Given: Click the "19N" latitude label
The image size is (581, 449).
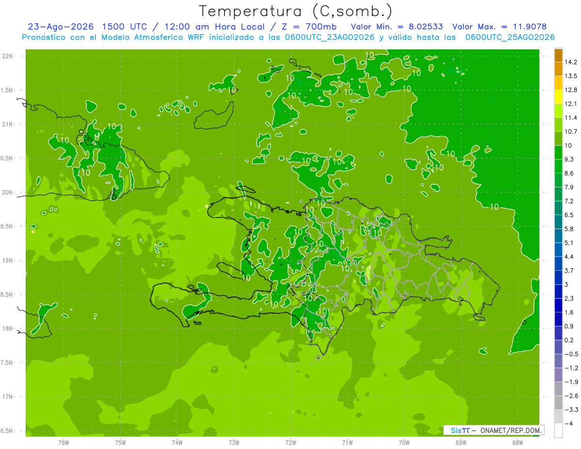Looking at the screenshot, I should (x=7, y=261).
